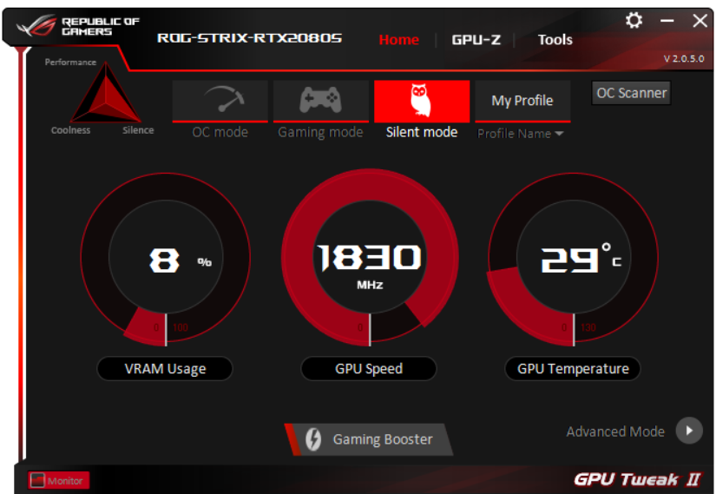Toggle the Monitor panel button
Viewport: 716px width, 494px height.
[x=58, y=480]
